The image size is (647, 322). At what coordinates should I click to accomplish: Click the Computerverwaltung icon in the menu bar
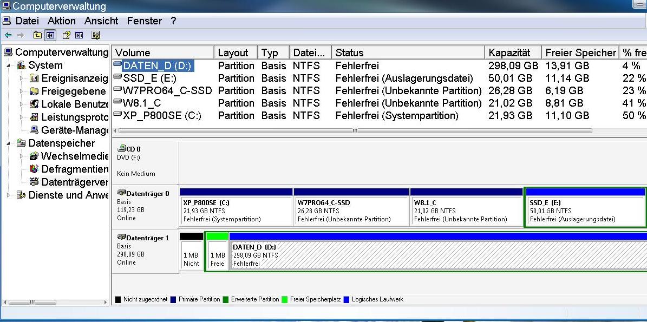point(6,21)
